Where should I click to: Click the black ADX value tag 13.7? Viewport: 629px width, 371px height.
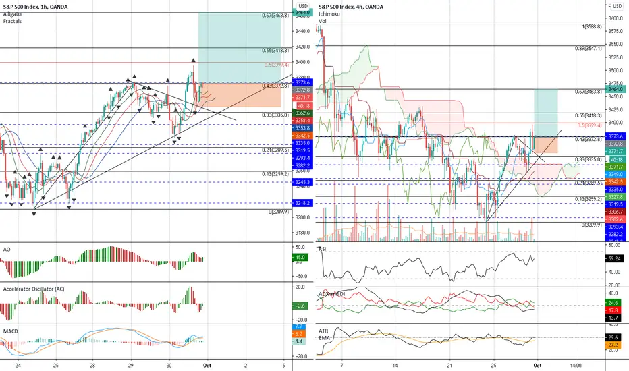coord(613,318)
